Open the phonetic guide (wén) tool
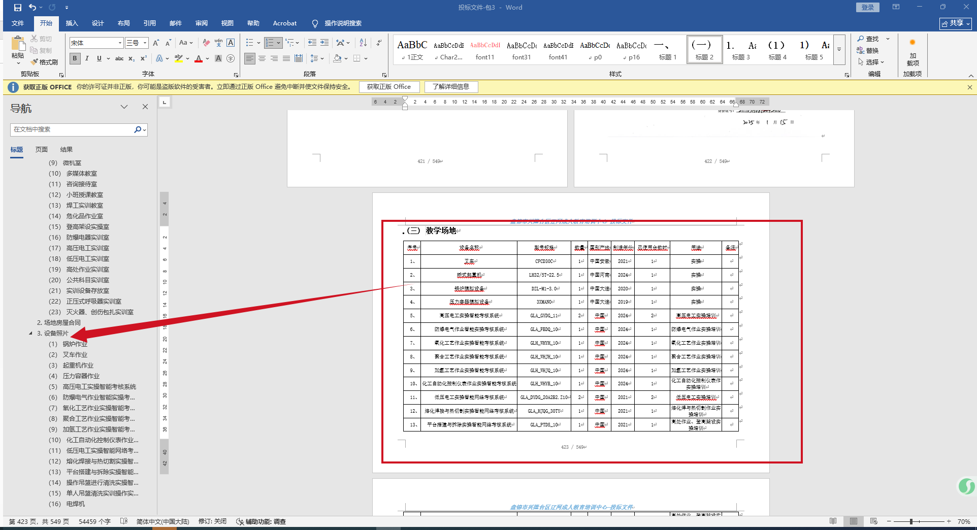The width and height of the screenshot is (977, 530). click(x=218, y=43)
